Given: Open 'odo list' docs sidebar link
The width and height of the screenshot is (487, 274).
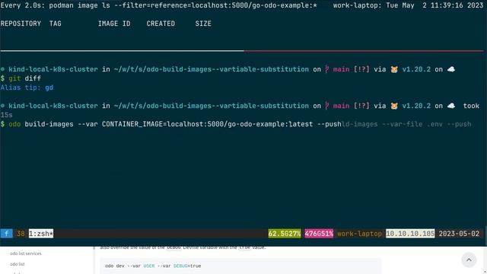Looking at the screenshot, I should [x=17, y=264].
